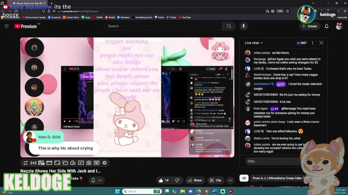Share the live stream
This screenshot has width=348, height=195.
(x=195, y=180)
